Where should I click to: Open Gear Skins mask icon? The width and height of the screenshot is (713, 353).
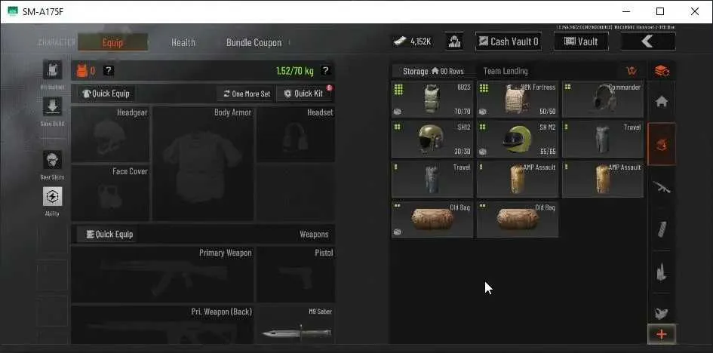point(52,160)
